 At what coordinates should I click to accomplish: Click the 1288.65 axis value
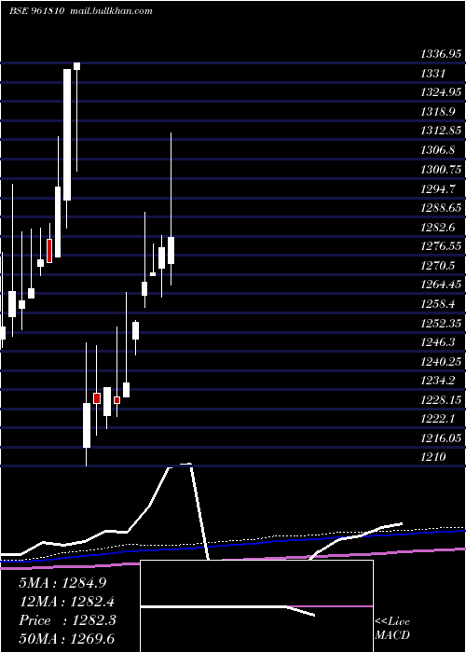pyautogui.click(x=442, y=208)
